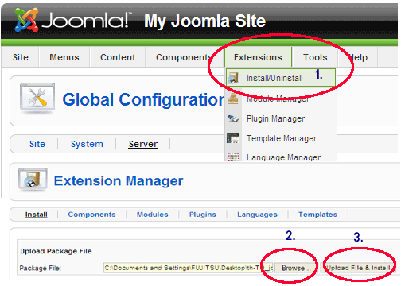Choose Template Manager from dropdown
Screen dimensions: 401x286
tap(281, 138)
